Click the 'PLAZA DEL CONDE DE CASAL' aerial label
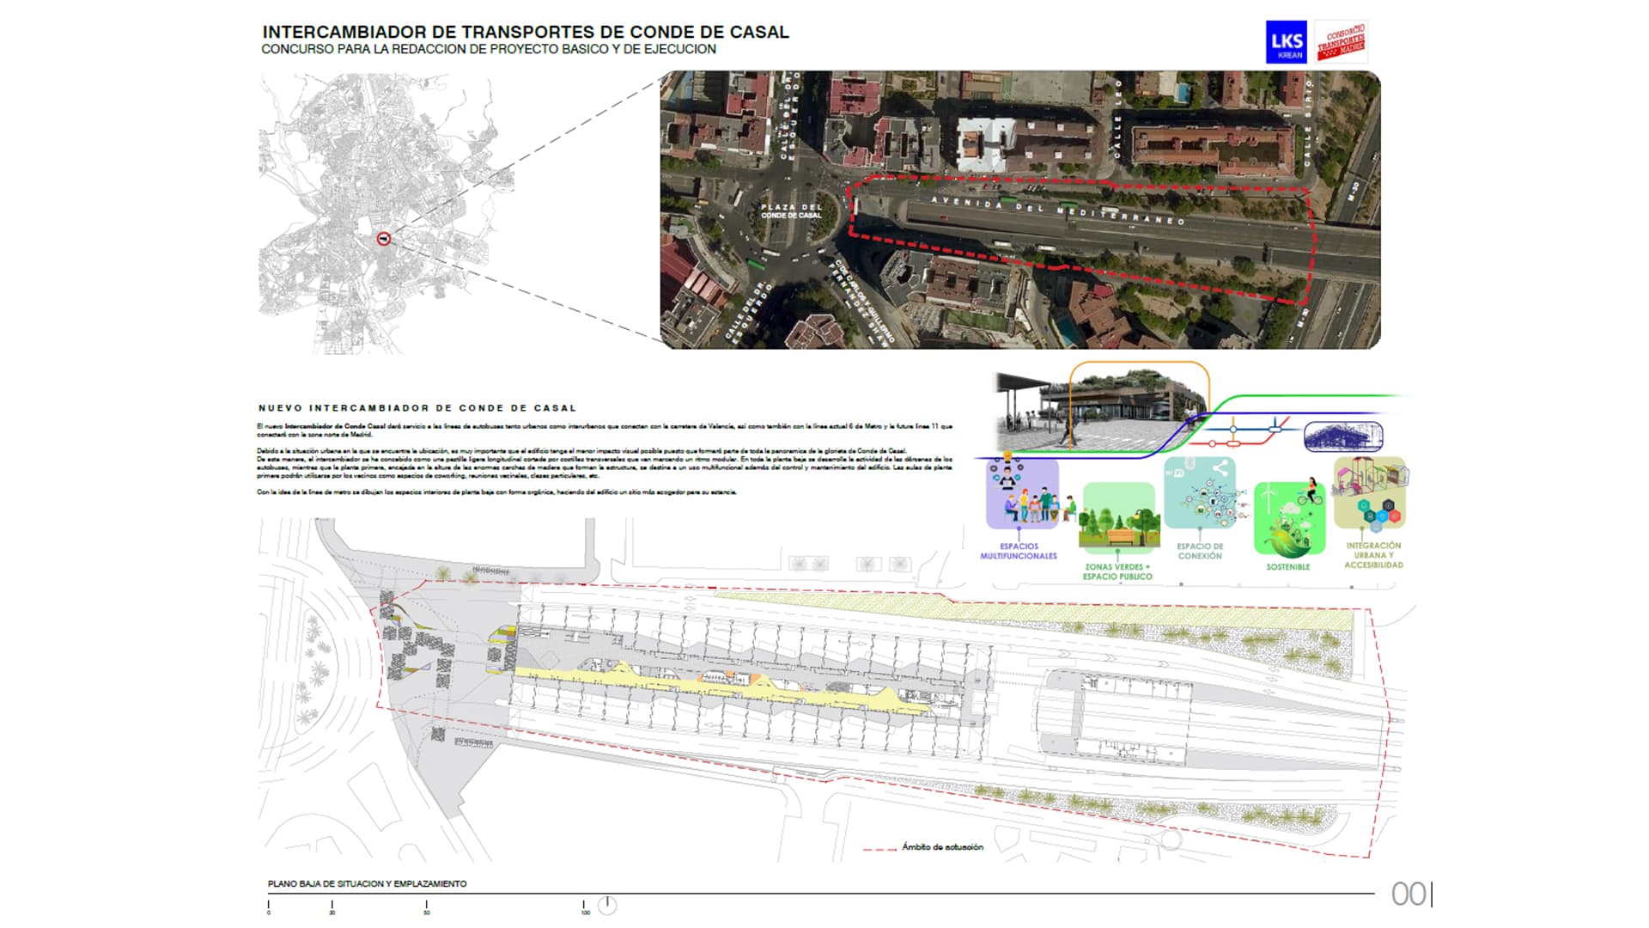Image resolution: width=1649 pixels, height=928 pixels. point(791,211)
